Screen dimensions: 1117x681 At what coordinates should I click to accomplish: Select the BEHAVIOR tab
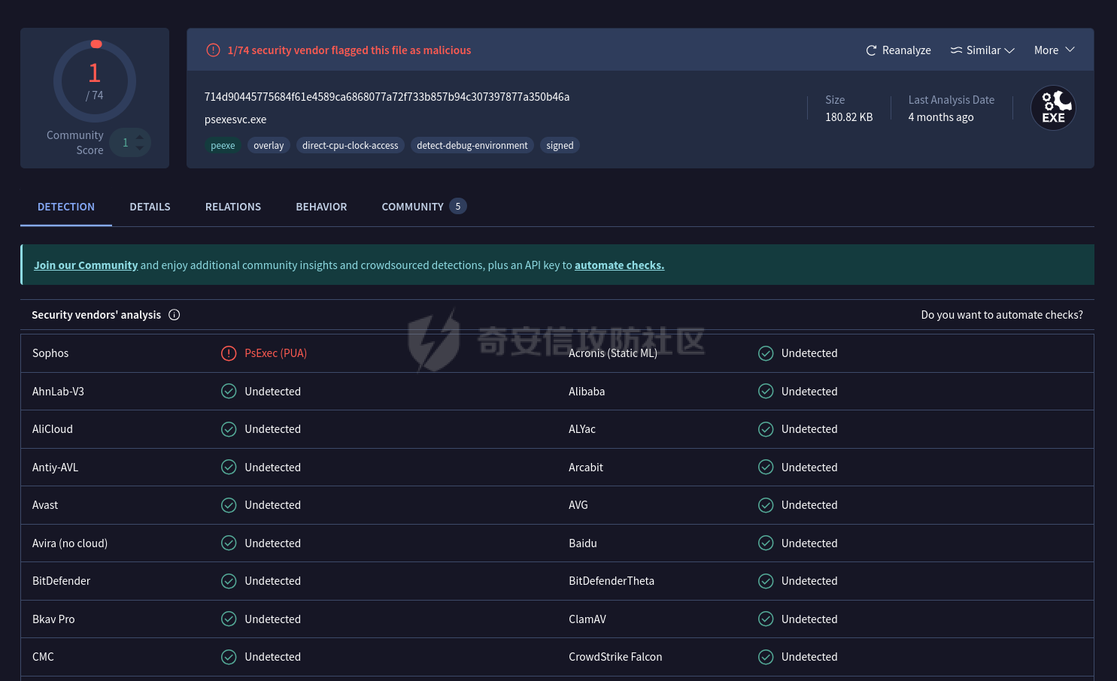point(321,207)
